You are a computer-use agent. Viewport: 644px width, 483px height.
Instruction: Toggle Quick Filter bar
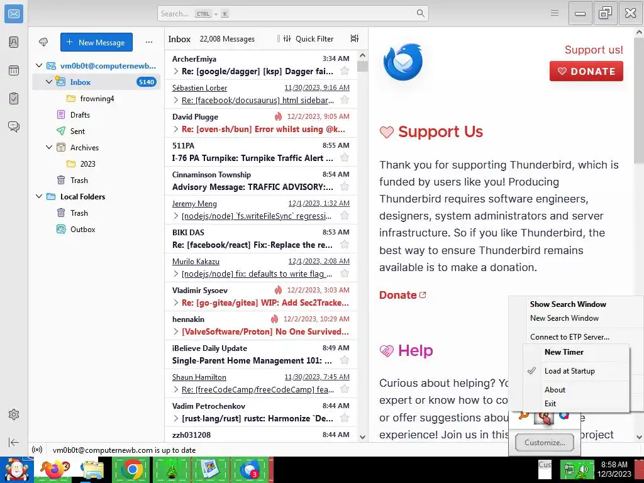(x=308, y=38)
